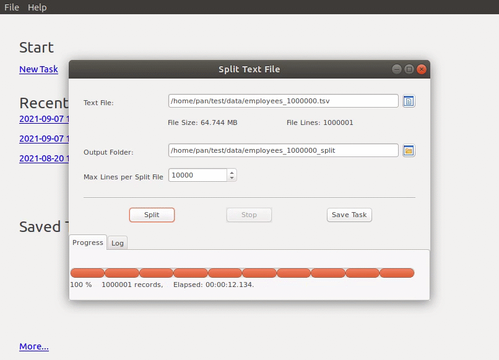The image size is (499, 360).
Task: Open the File menu
Action: (x=12, y=7)
